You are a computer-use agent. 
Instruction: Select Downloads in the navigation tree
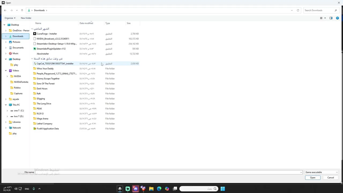click(x=16, y=36)
